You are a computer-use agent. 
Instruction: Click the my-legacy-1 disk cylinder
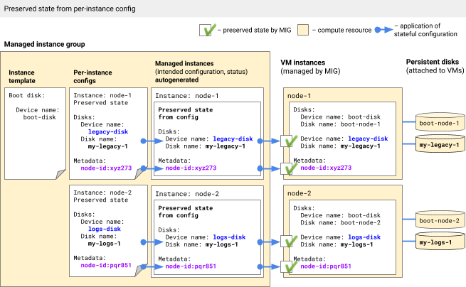[x=439, y=144]
